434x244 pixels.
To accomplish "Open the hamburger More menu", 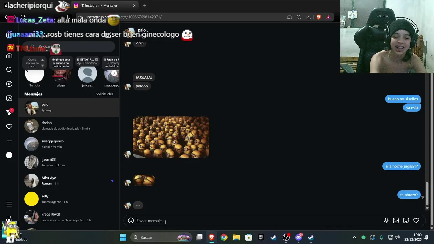I will tap(9, 204).
